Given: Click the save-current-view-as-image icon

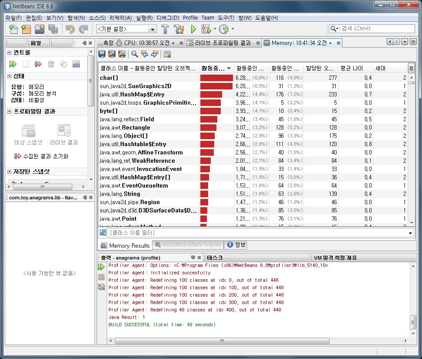Looking at the screenshot, I should coord(122,54).
